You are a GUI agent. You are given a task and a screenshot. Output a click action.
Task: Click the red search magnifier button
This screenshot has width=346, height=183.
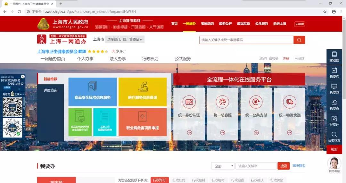(299, 40)
